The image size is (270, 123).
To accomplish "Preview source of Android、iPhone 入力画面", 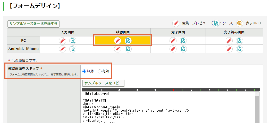I will click(73, 49).
